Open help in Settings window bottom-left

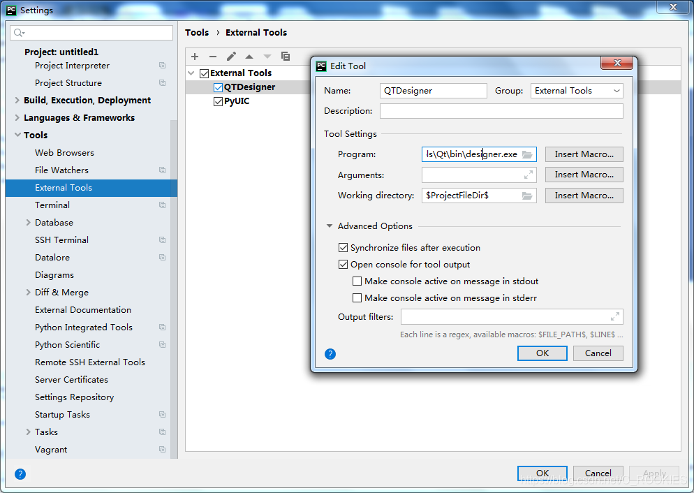pyautogui.click(x=20, y=474)
